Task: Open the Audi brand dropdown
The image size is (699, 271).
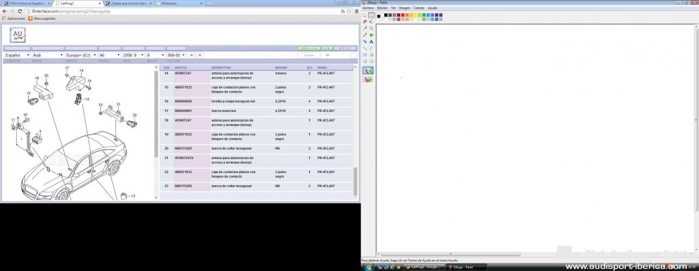Action: click(47, 55)
